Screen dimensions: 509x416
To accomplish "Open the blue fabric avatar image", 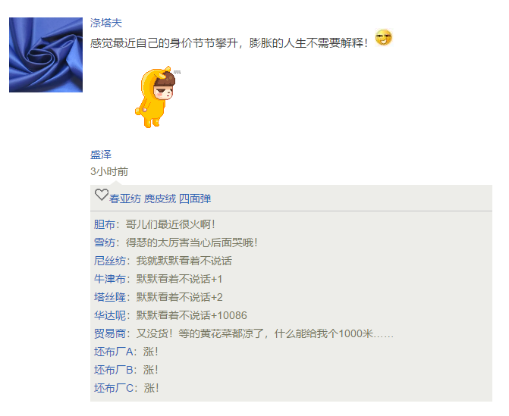I will (x=46, y=55).
